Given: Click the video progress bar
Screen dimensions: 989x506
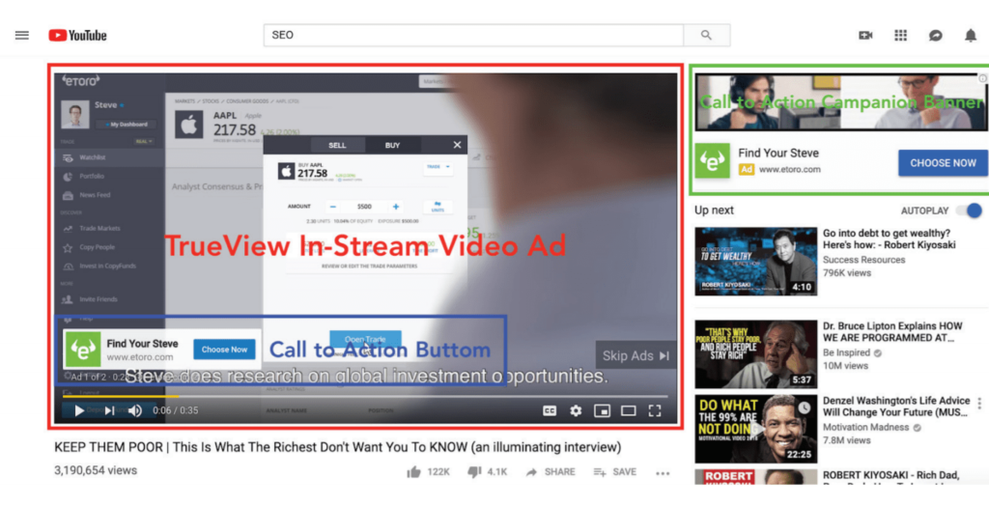Looking at the screenshot, I should coord(364,396).
